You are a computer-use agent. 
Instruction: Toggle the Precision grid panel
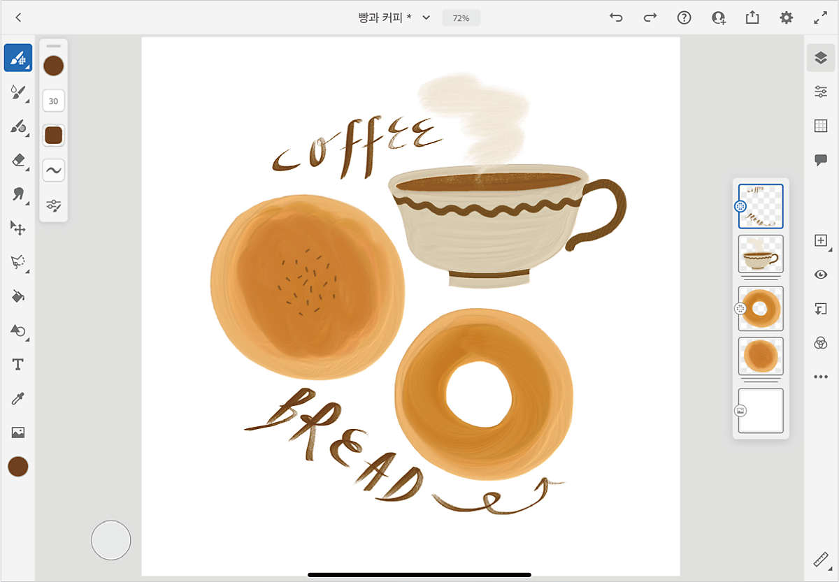pos(821,126)
